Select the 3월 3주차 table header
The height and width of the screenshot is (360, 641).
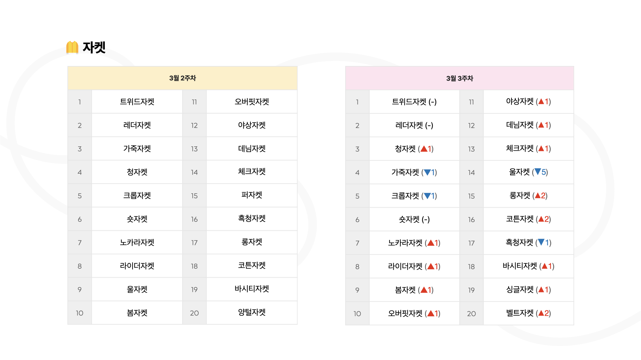(x=459, y=78)
